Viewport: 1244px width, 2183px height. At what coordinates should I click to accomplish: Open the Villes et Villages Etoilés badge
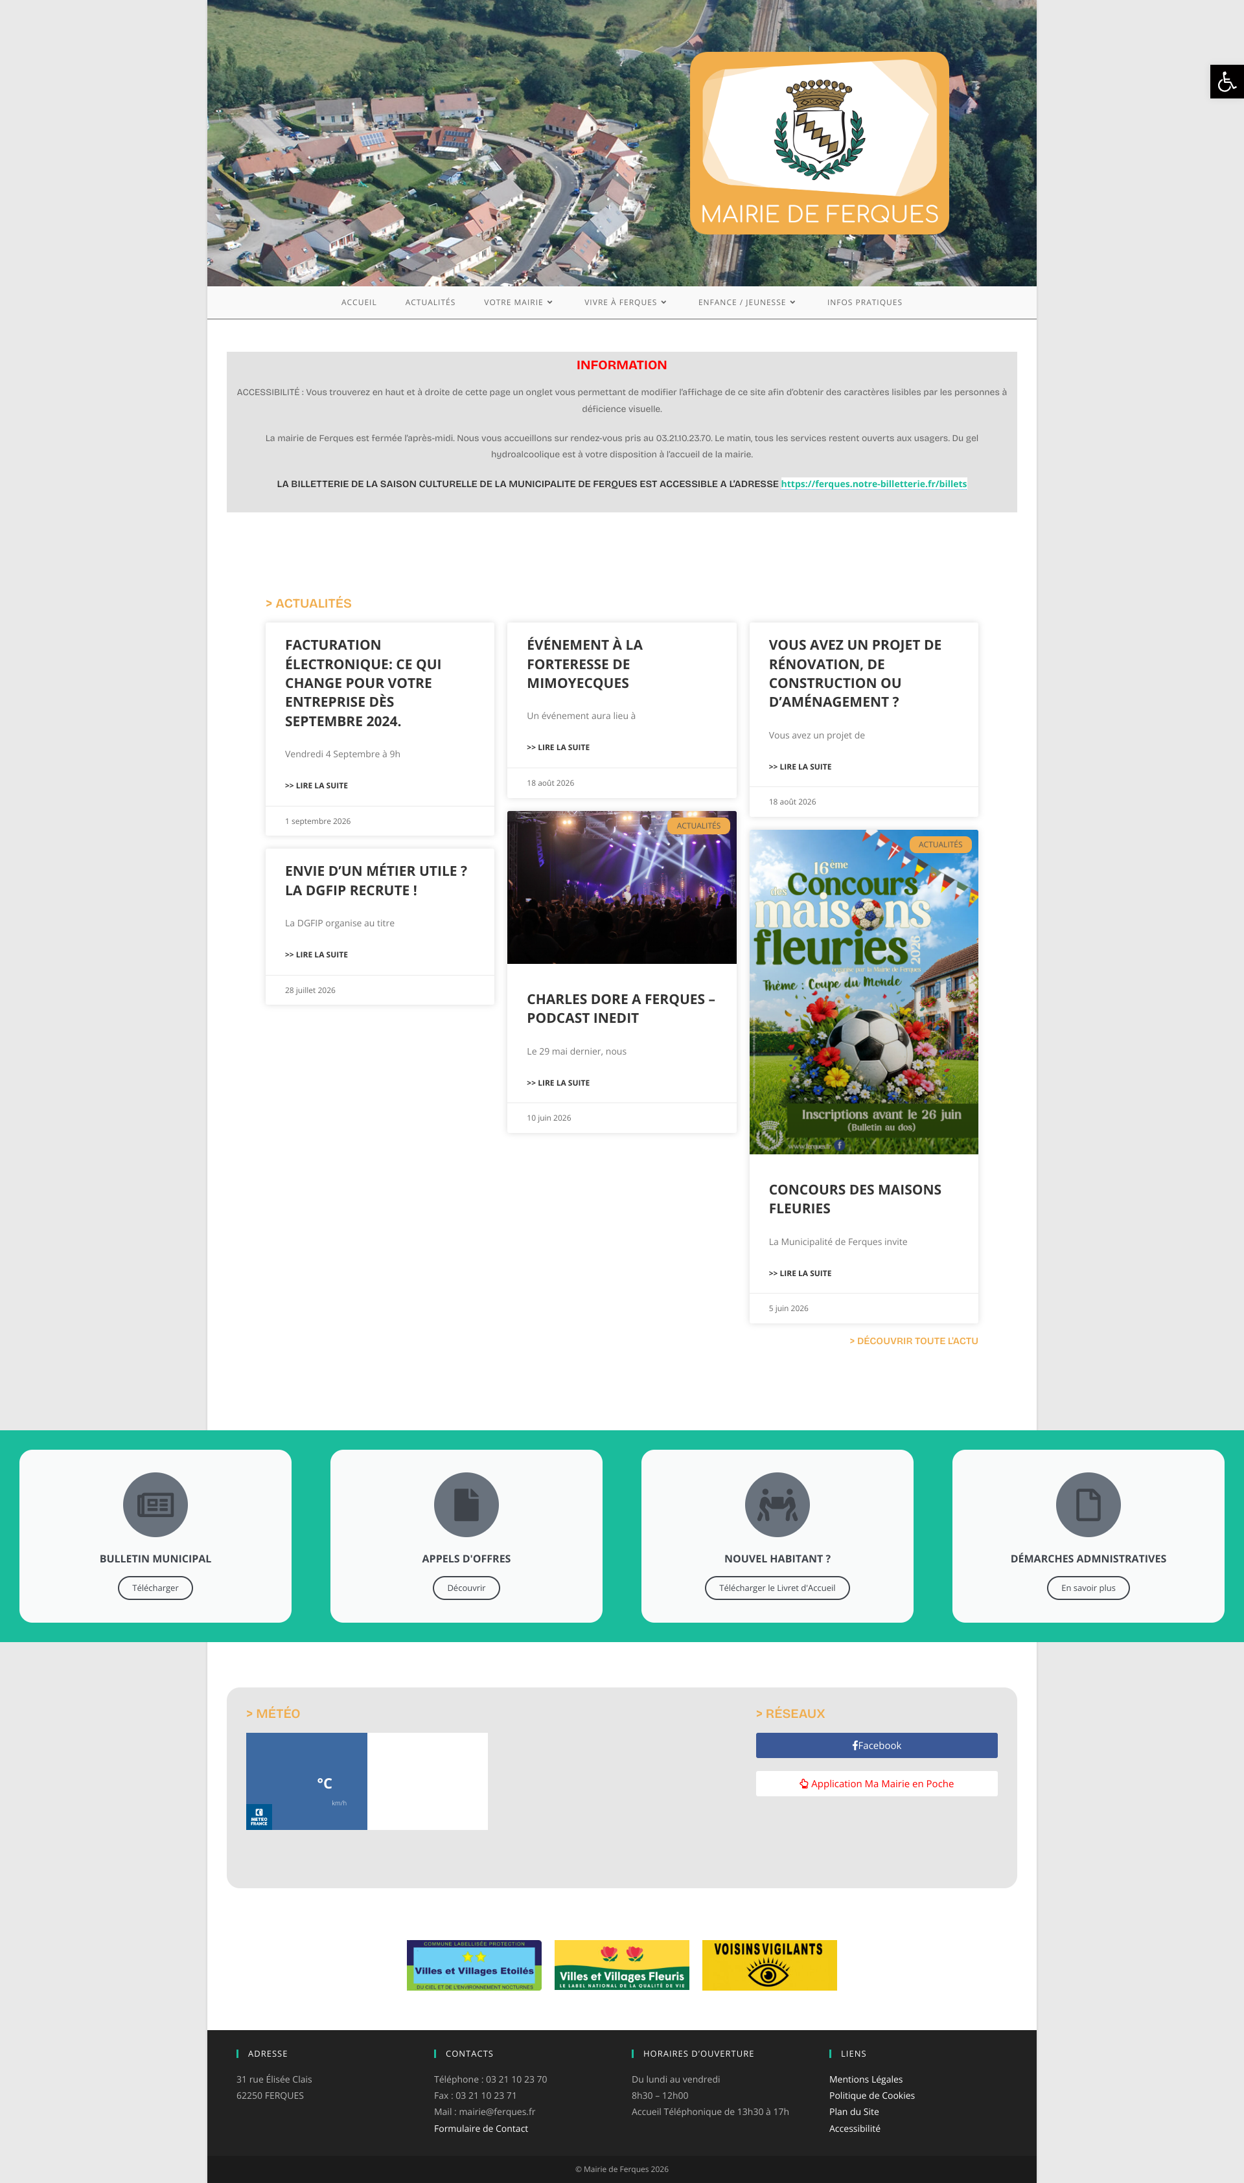474,1965
